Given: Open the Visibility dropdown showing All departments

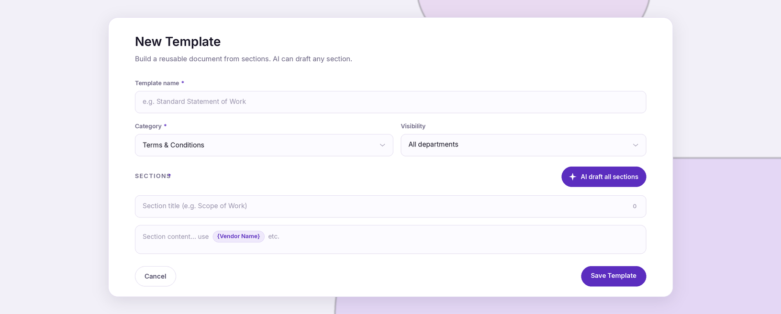Looking at the screenshot, I should 524,145.
